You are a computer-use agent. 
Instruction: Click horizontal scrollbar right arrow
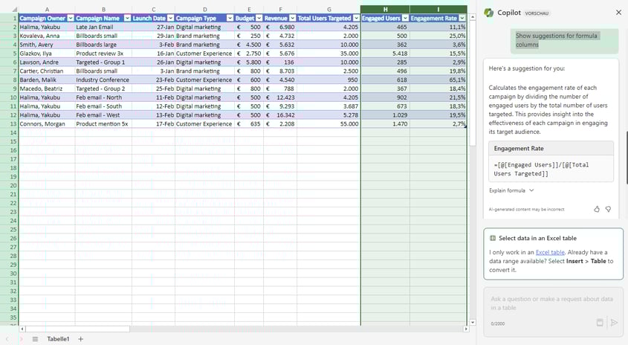[466, 329]
